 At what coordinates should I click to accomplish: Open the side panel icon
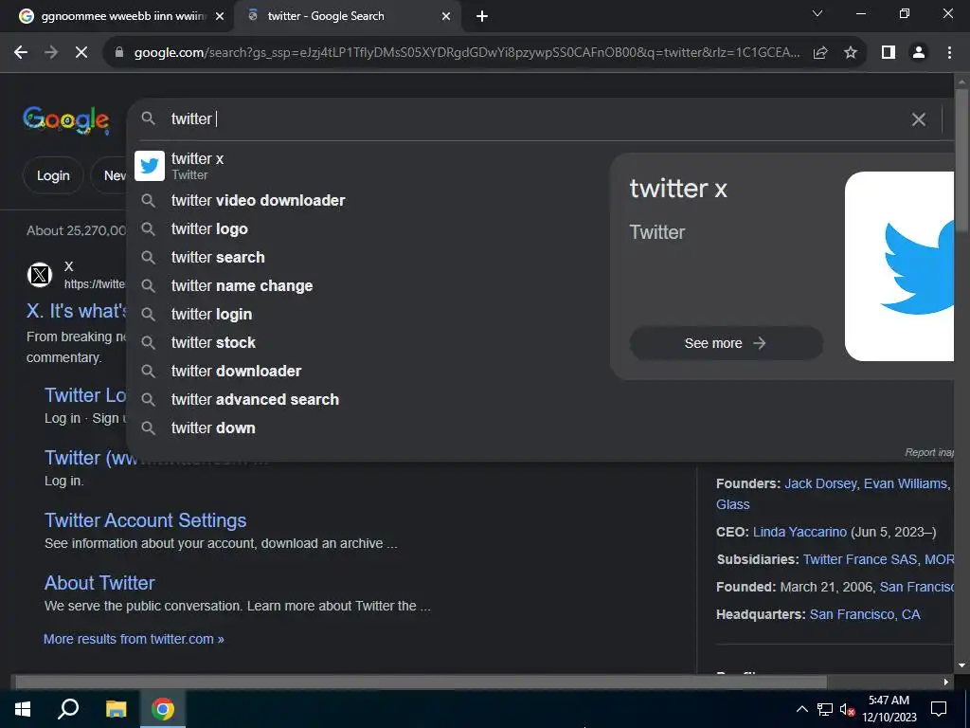(x=889, y=53)
